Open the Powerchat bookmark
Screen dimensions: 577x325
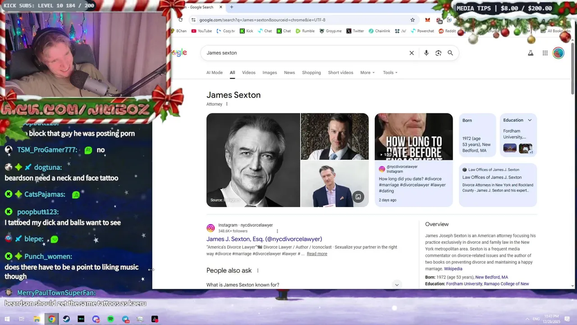pos(422,31)
